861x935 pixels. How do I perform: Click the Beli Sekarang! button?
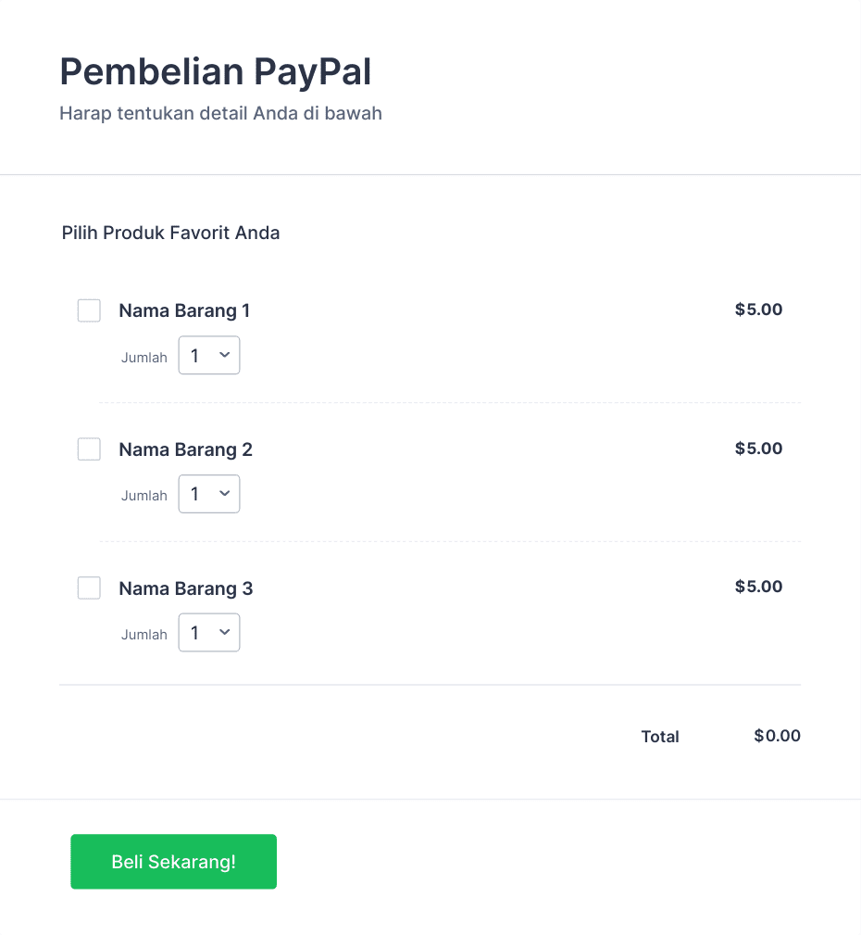[173, 862]
